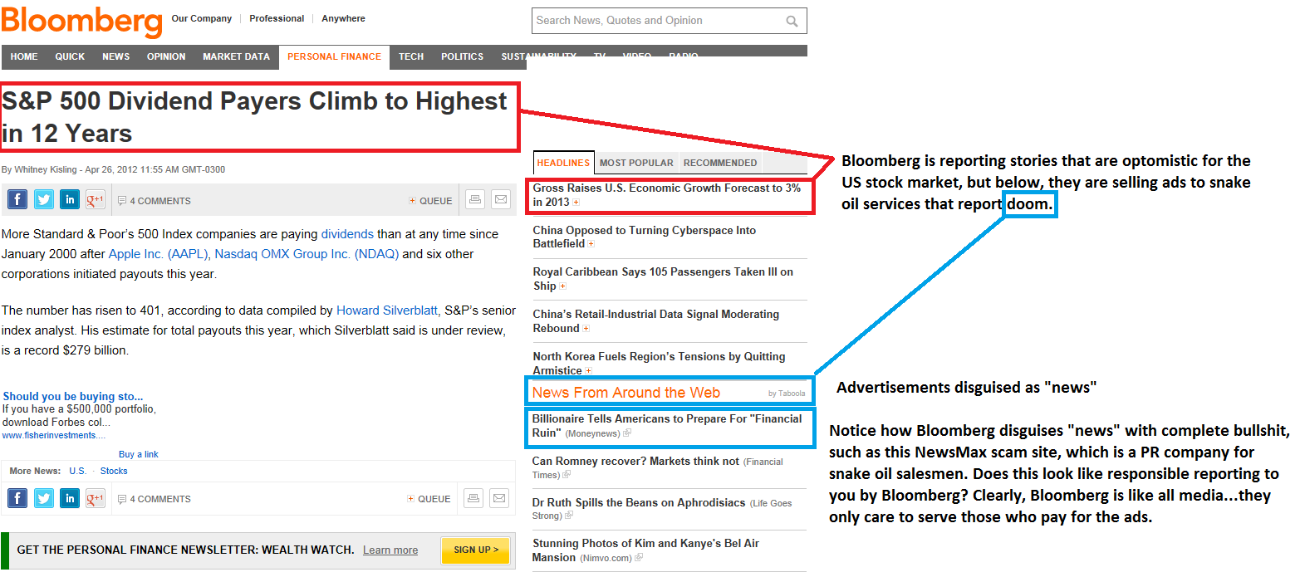Share on LinkedIn from the bar above the article
This screenshot has height=577, width=1300.
coord(70,200)
